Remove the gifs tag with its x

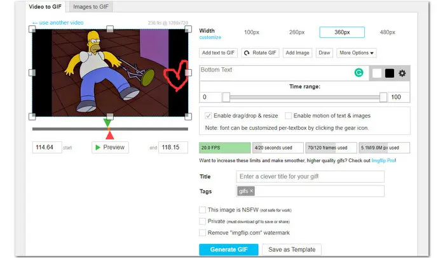252,191
